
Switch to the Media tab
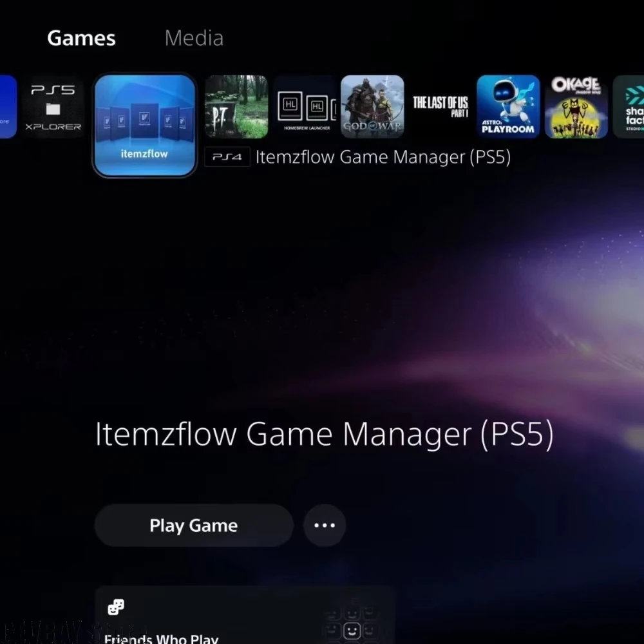click(x=194, y=38)
